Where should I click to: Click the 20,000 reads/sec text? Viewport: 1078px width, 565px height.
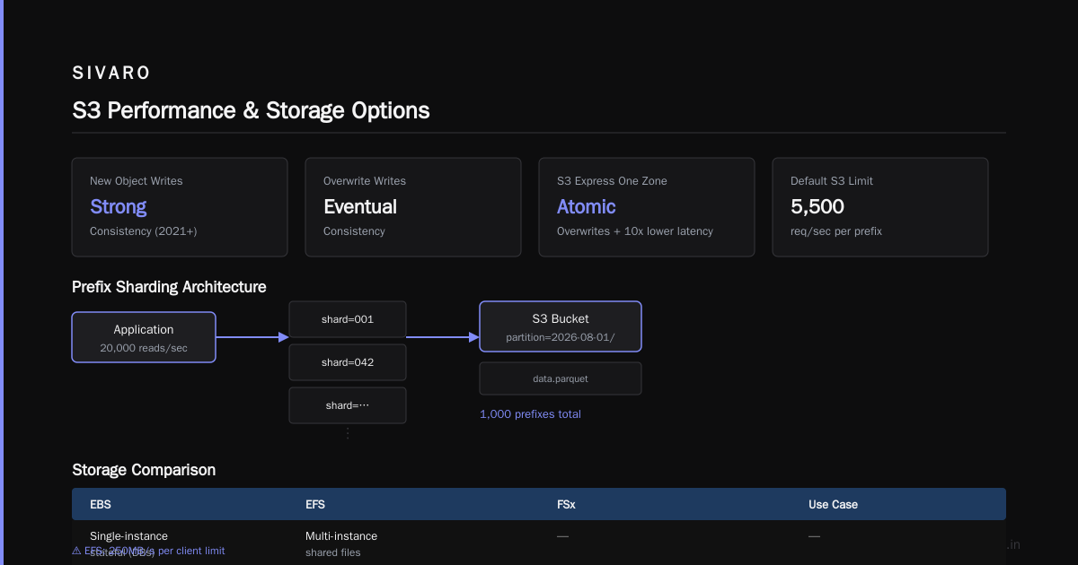pyautogui.click(x=144, y=348)
